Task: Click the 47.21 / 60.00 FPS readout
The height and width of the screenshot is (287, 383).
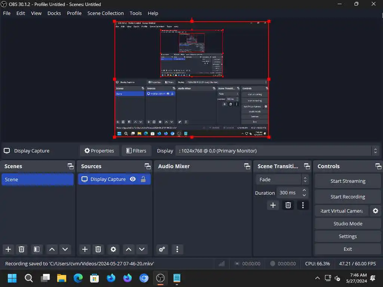Action: point(357,263)
